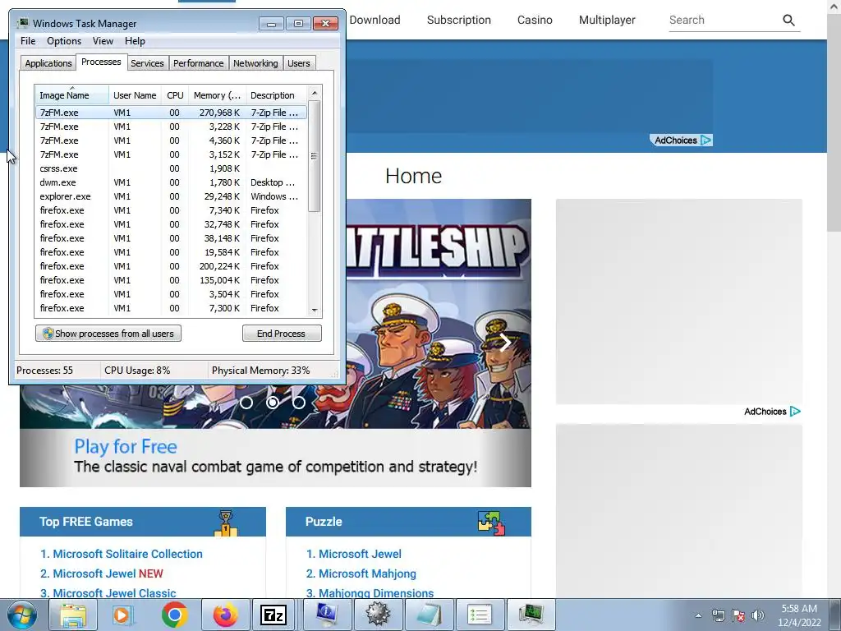Click the AdChoices icon beside the sidebar ad
Image resolution: width=841 pixels, height=631 pixels.
[795, 412]
